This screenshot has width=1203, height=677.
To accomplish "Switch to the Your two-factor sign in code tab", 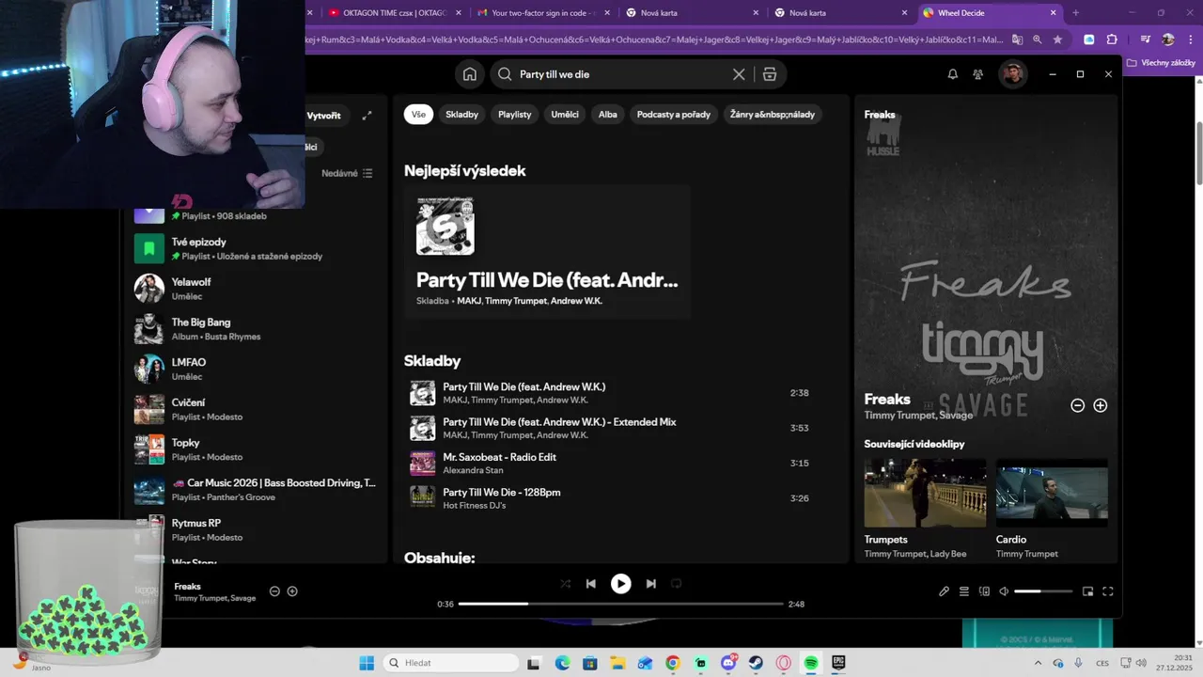I will click(x=543, y=13).
